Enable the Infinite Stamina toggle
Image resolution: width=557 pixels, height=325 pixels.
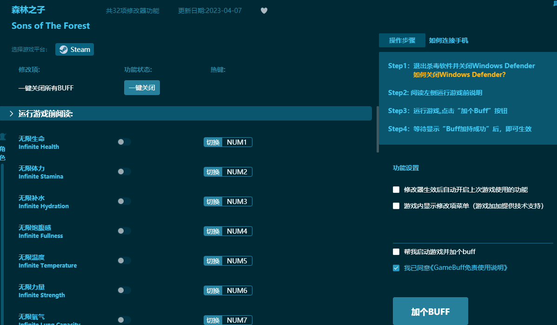[x=124, y=172]
